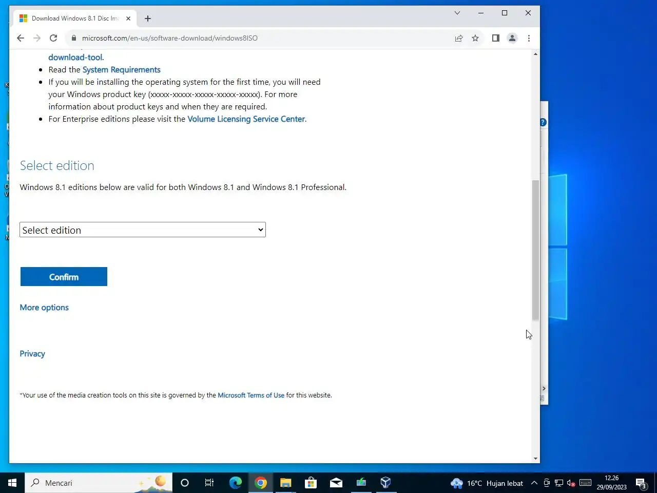
Task: Click the Select edition heading text
Action: [x=57, y=166]
